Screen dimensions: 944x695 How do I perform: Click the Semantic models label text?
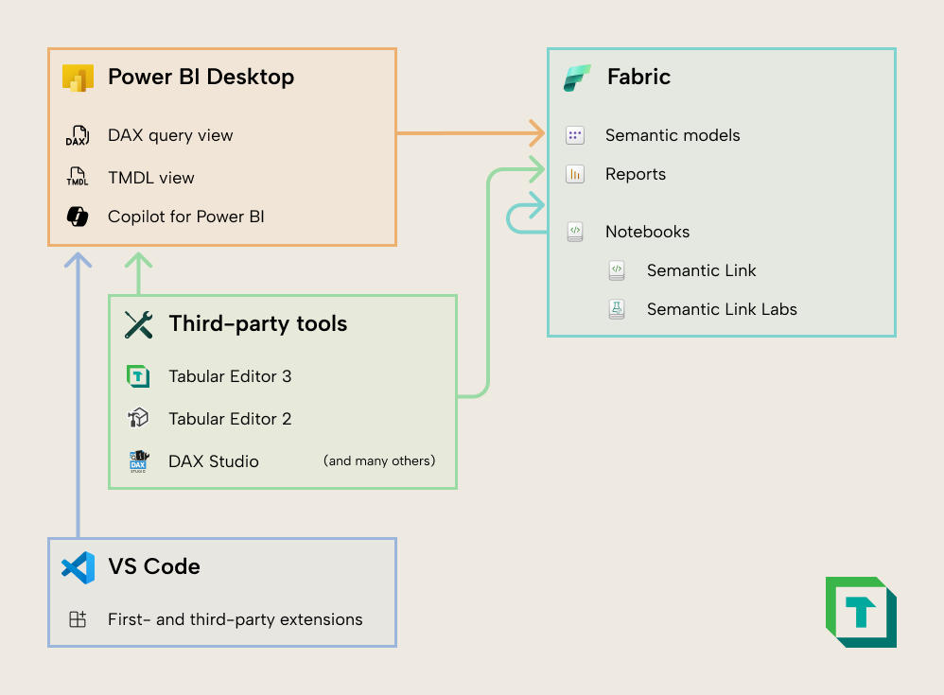[x=673, y=135]
